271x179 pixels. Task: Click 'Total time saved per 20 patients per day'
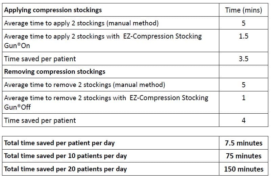click(66, 169)
